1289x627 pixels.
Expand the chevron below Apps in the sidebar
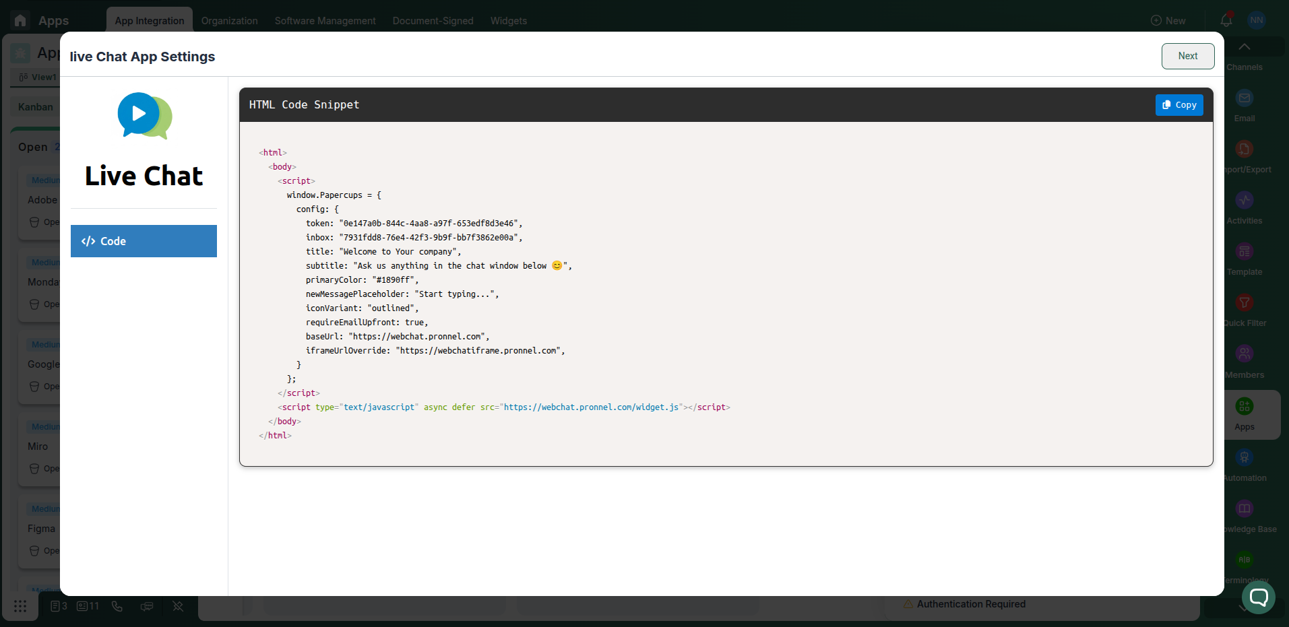coord(1243,607)
